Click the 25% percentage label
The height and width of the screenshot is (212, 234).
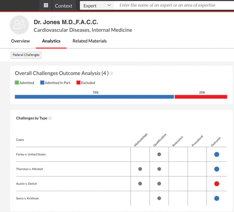(x=202, y=92)
